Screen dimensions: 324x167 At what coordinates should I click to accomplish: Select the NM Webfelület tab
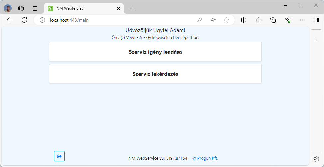(80, 8)
